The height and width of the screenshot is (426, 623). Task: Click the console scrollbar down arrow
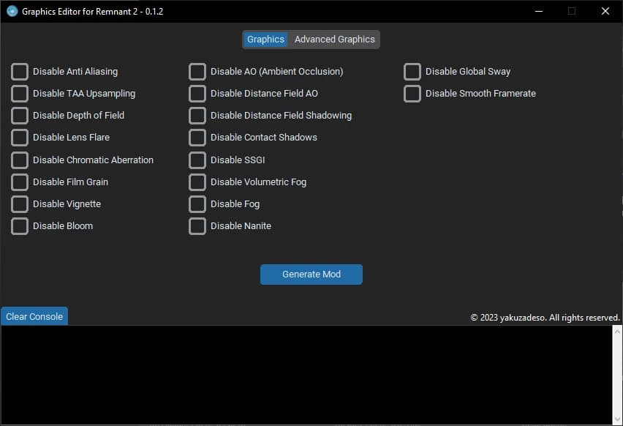pos(617,419)
